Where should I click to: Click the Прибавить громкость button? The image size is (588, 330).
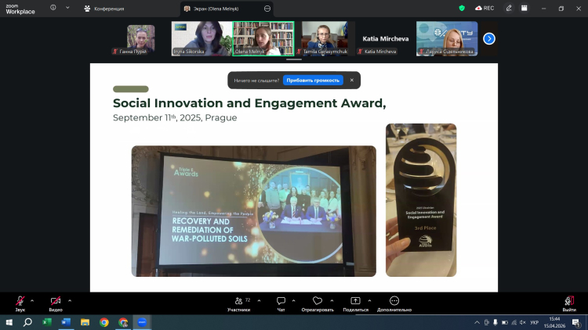pos(313,80)
